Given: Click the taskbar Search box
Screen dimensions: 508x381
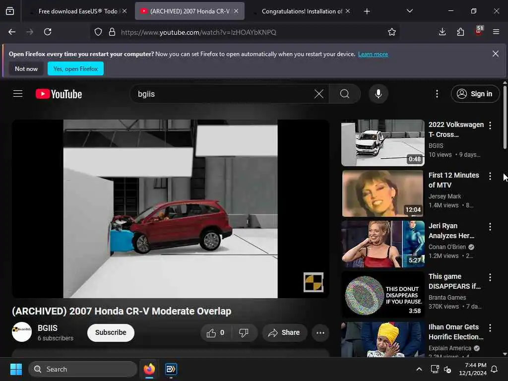Looking at the screenshot, I should coord(83,369).
